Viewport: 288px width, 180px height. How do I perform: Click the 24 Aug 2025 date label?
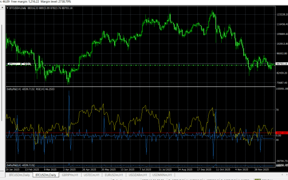point(185,169)
